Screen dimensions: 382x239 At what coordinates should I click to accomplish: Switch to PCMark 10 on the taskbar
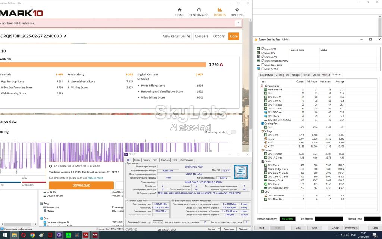[x=95, y=235]
